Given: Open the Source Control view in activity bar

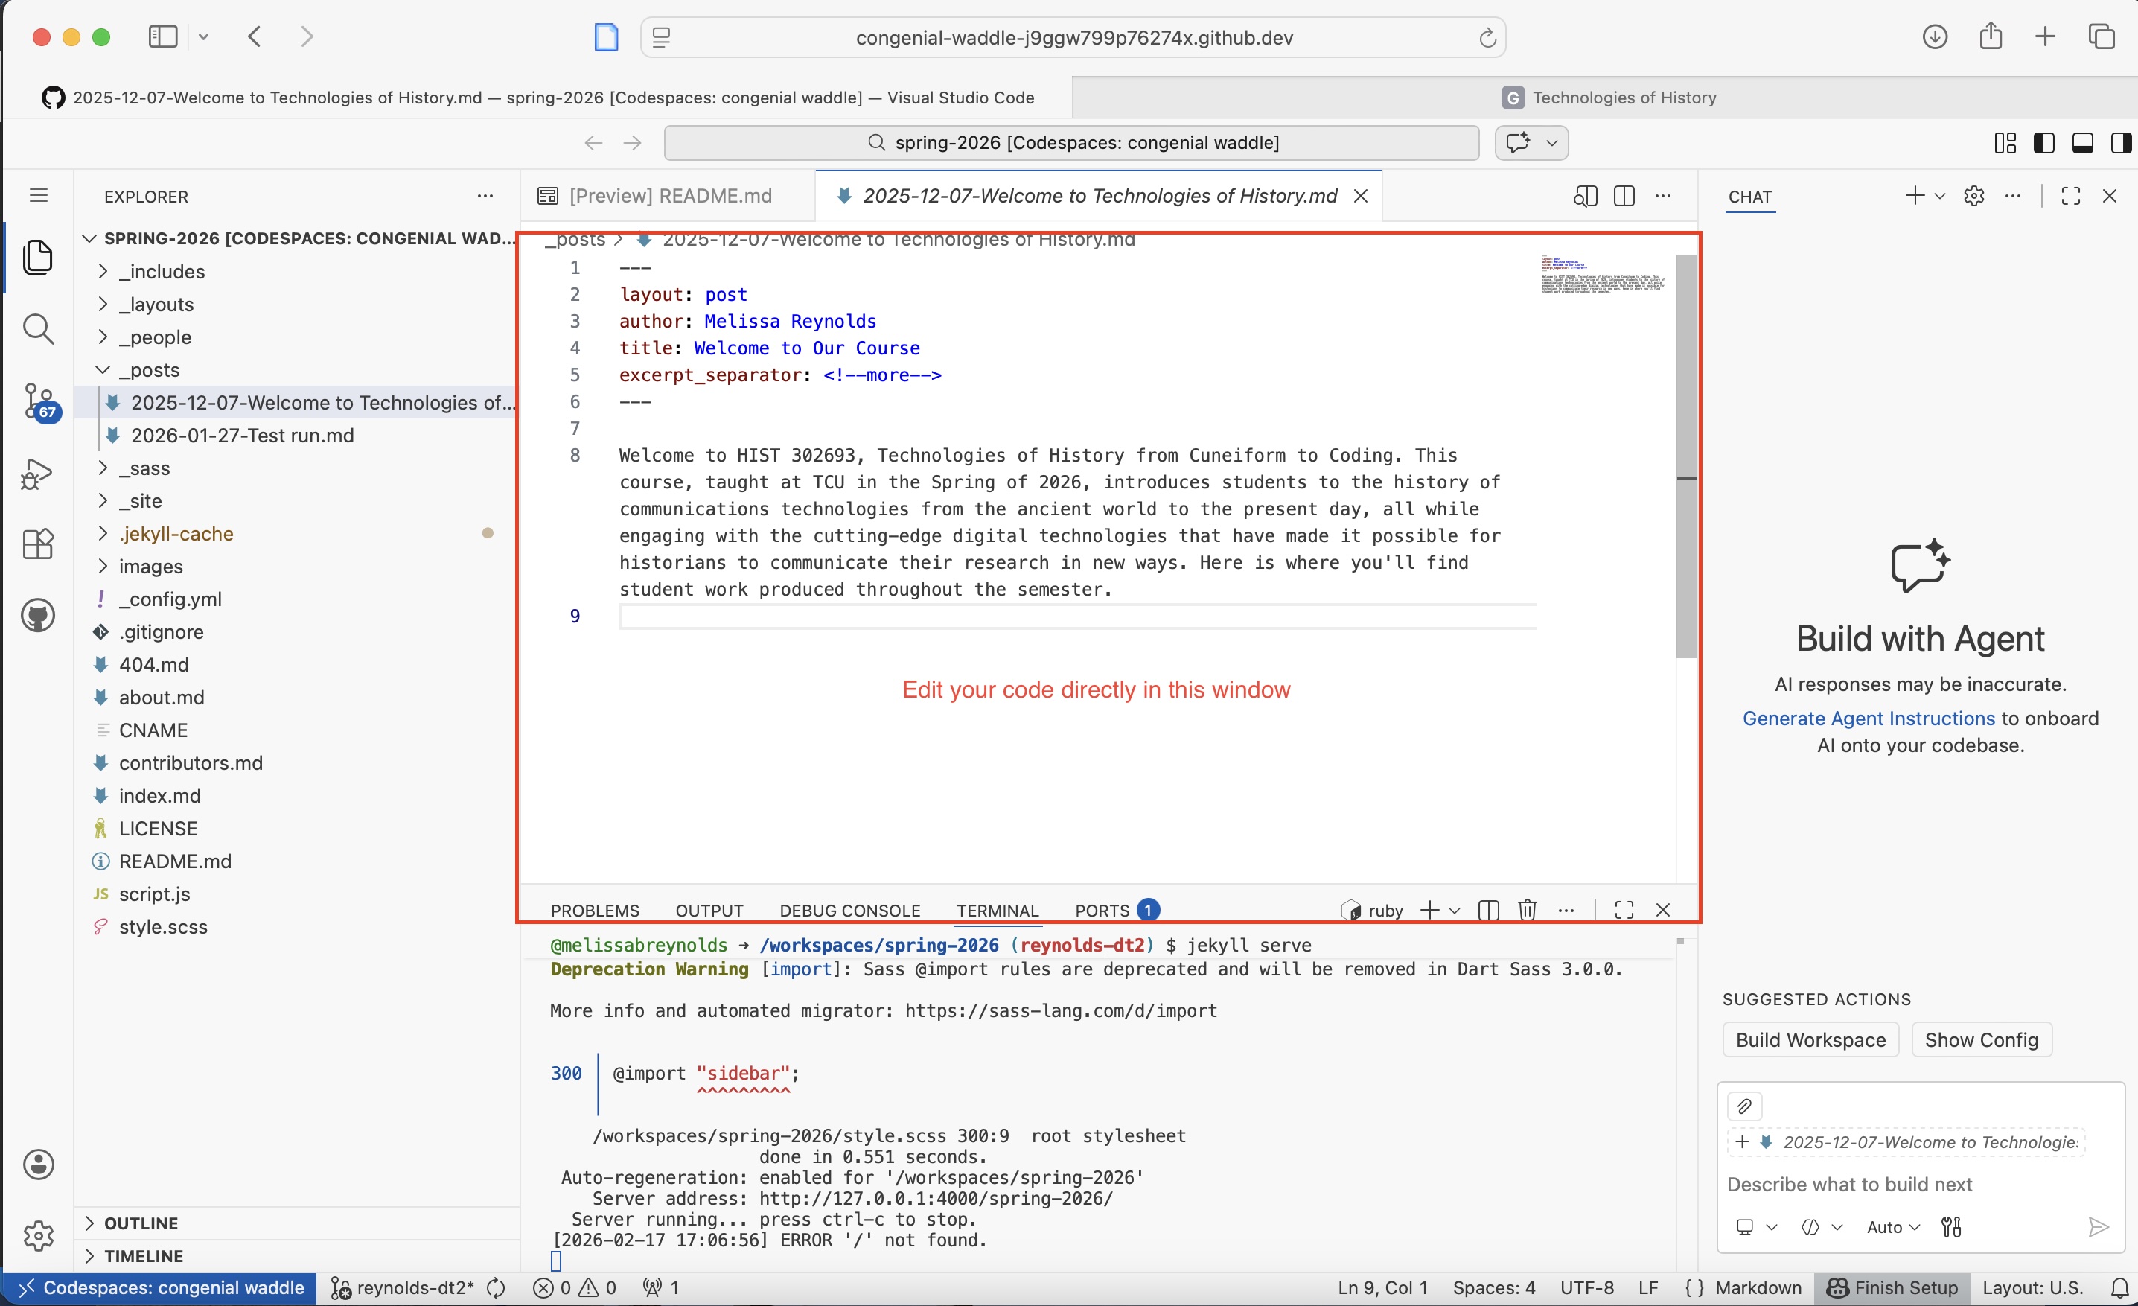Looking at the screenshot, I should tap(38, 401).
